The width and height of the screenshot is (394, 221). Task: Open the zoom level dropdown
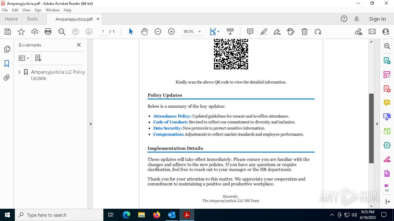(199, 32)
